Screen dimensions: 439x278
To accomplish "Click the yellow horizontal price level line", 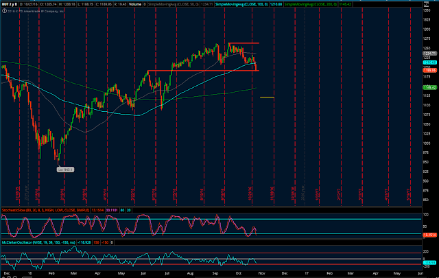I will (267, 97).
